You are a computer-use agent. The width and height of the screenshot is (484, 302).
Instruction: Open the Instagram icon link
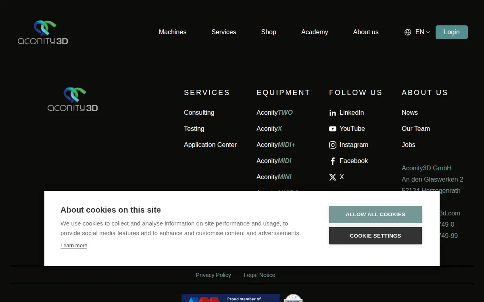[x=333, y=145]
